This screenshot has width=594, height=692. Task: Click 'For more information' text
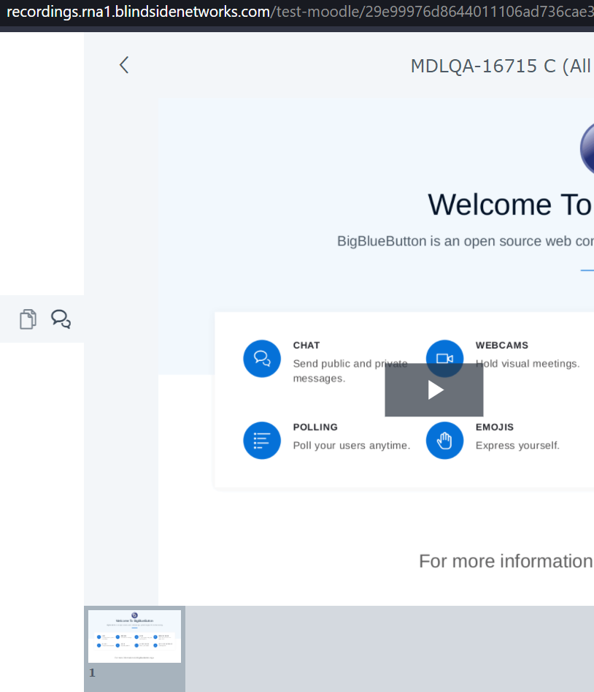[506, 561]
